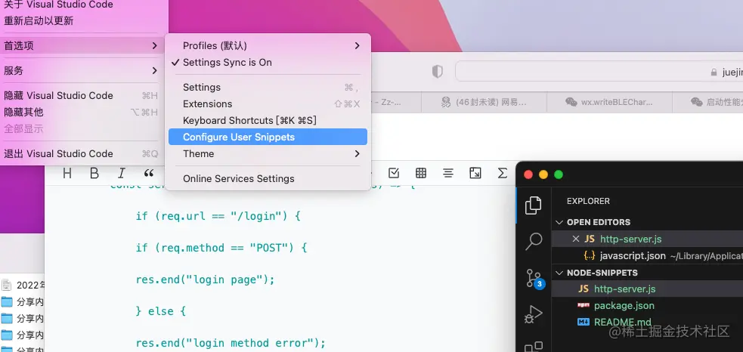Screen dimensions: 743x352
Task: Click the code line } else {
Action: [161, 311]
